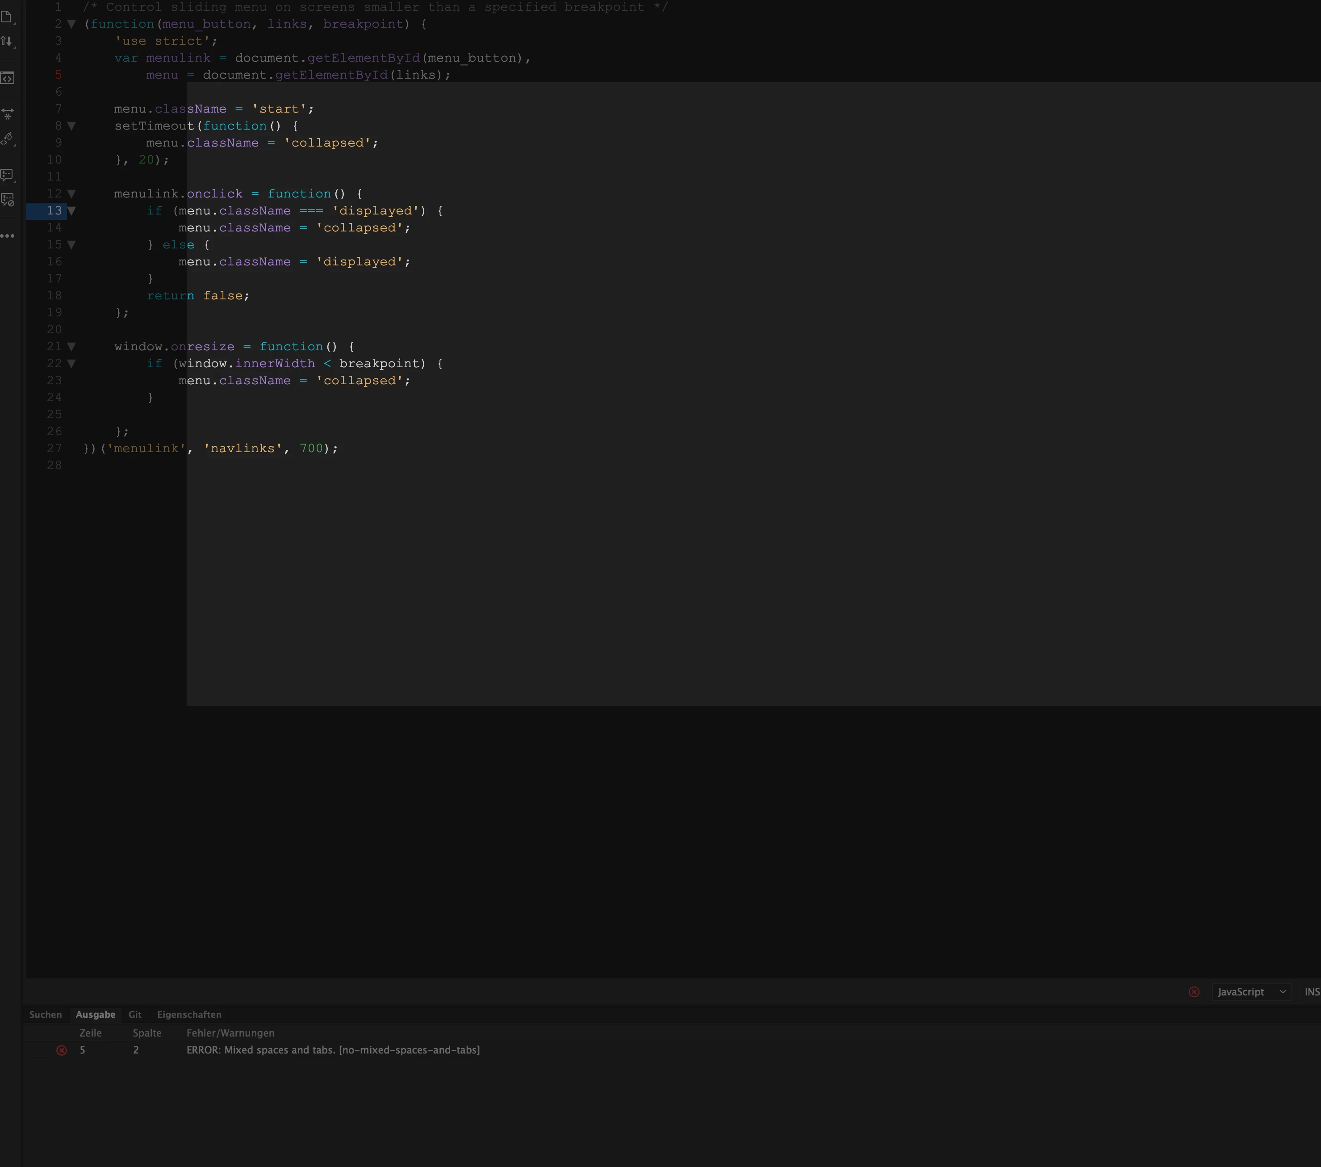The width and height of the screenshot is (1321, 1167).
Task: Click the Expand All code icon
Action: (x=7, y=114)
